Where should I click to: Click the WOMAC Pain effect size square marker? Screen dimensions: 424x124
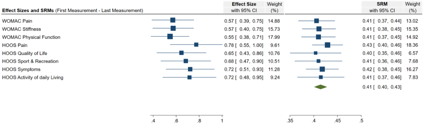click(173, 20)
